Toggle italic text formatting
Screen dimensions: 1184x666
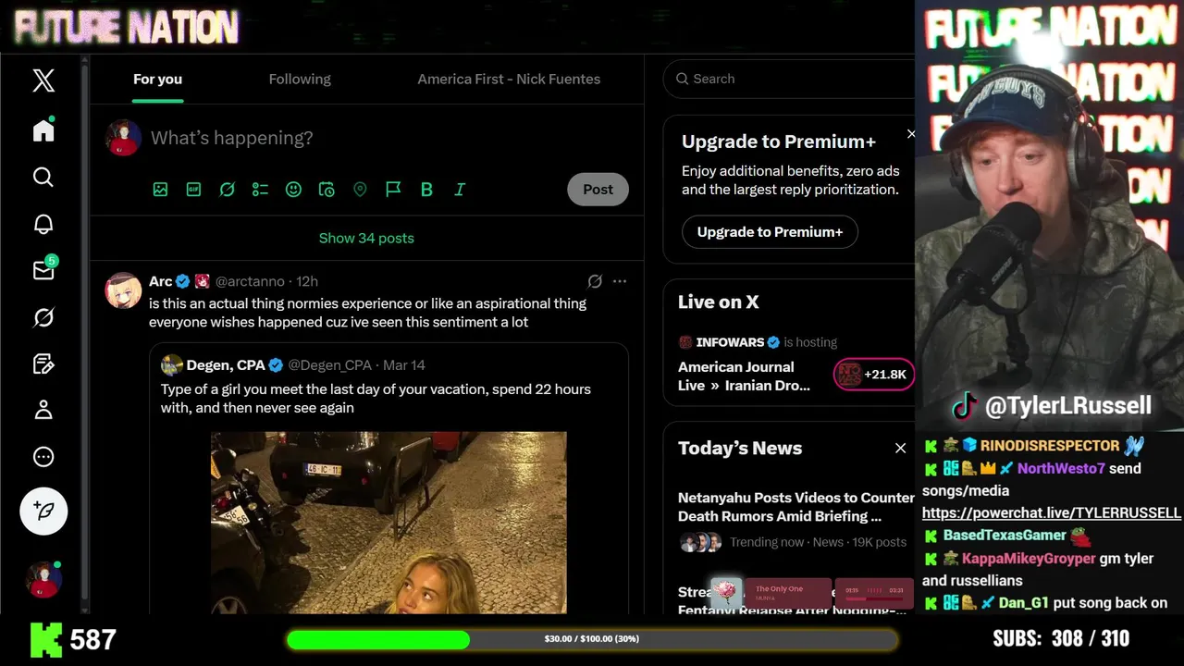(x=460, y=189)
